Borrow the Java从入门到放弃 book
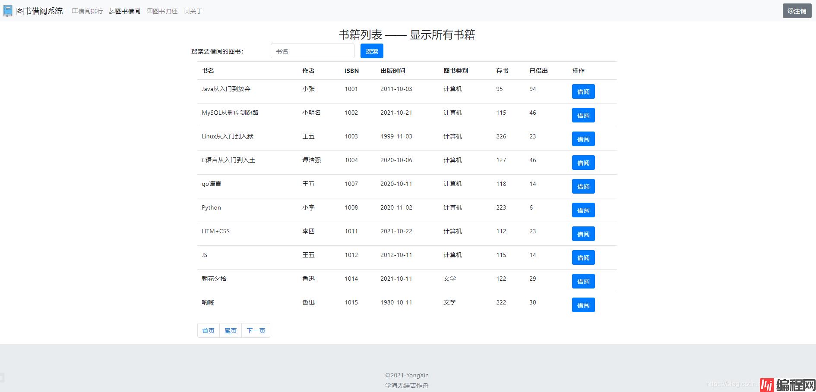 point(583,91)
